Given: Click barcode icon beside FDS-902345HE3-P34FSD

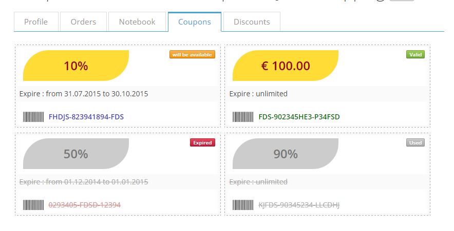Looking at the screenshot, I should pos(243,117).
